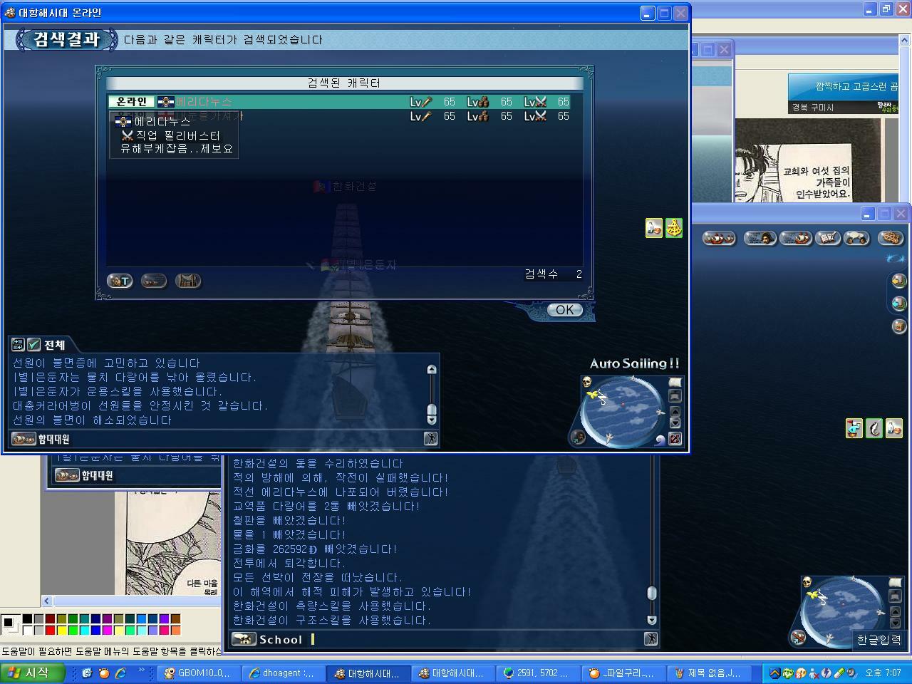The image size is (912, 684).
Task: Select the red color swatch in Paint palette
Action: coord(50,630)
